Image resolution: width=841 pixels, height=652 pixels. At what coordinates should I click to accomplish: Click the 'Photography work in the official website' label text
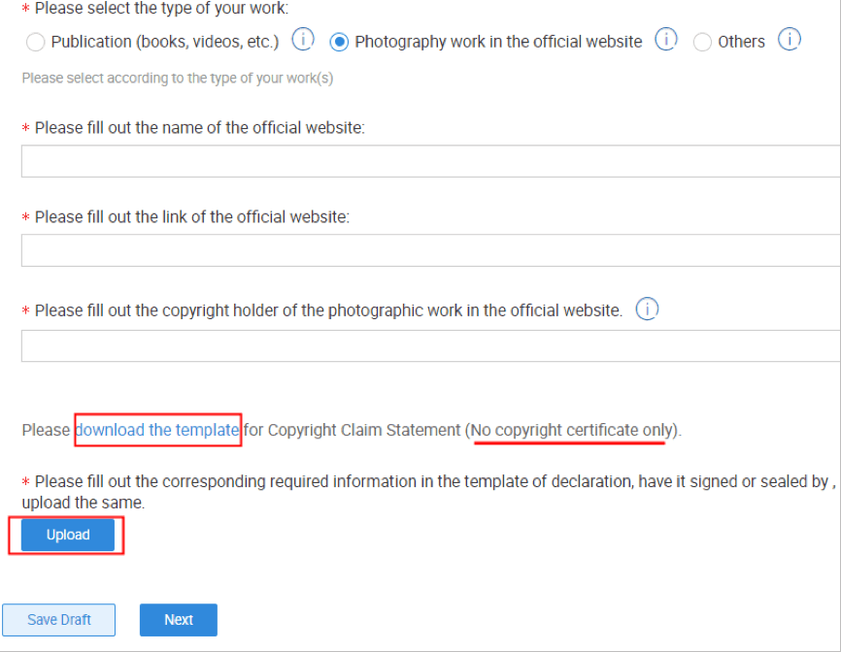[498, 42]
